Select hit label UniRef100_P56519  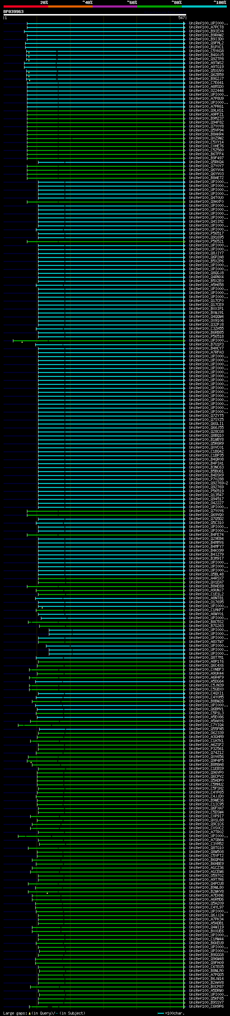pos(206,491)
